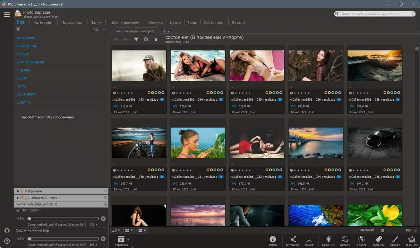Adjust the Масштаб zoom slider
Image resolution: width=420 pixels, height=248 pixels.
point(383,230)
